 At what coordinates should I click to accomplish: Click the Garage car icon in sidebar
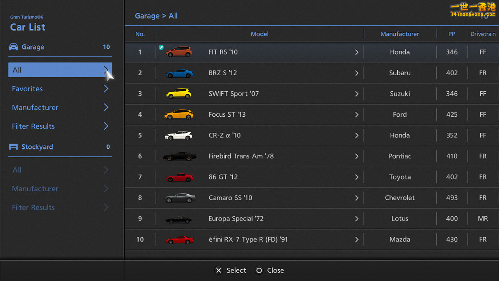[14, 47]
